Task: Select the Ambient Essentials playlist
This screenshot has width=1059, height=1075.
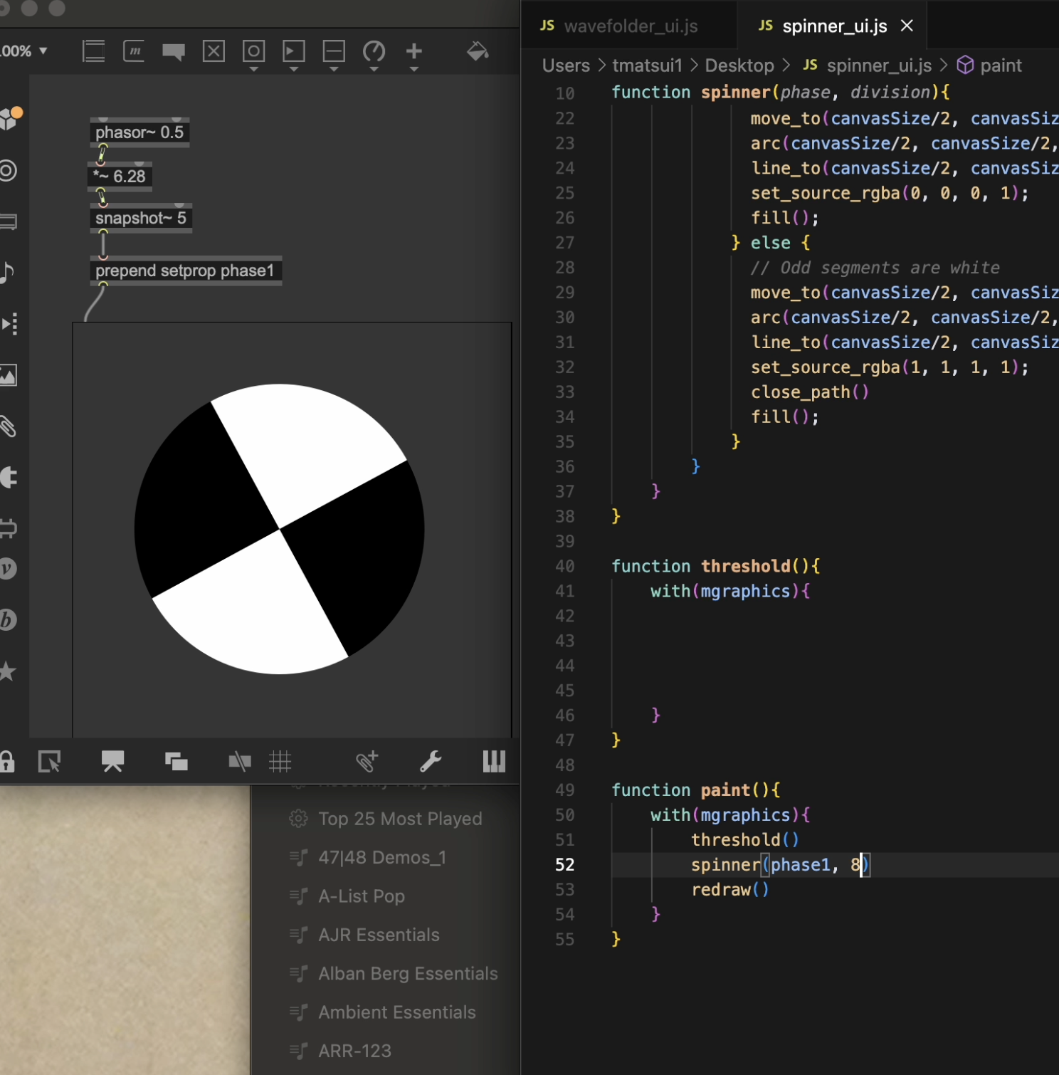Action: 396,1012
